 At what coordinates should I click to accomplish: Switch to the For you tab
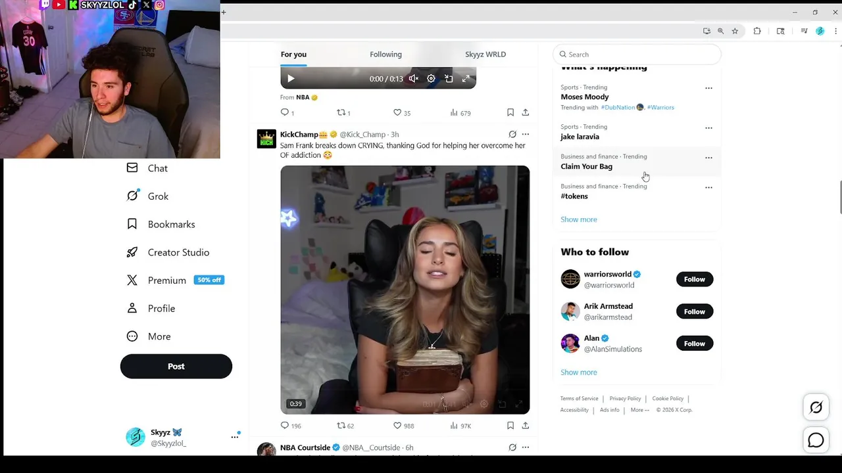click(x=293, y=55)
